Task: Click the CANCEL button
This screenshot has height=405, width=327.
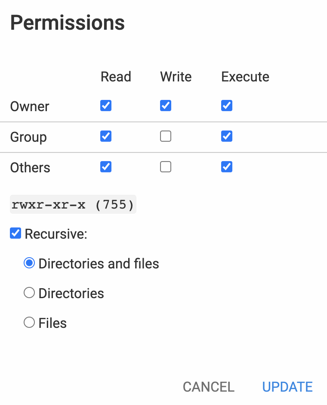Action: [209, 387]
